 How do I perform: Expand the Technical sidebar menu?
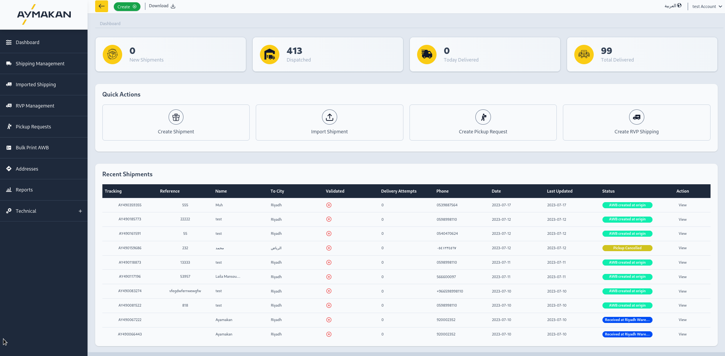[80, 211]
